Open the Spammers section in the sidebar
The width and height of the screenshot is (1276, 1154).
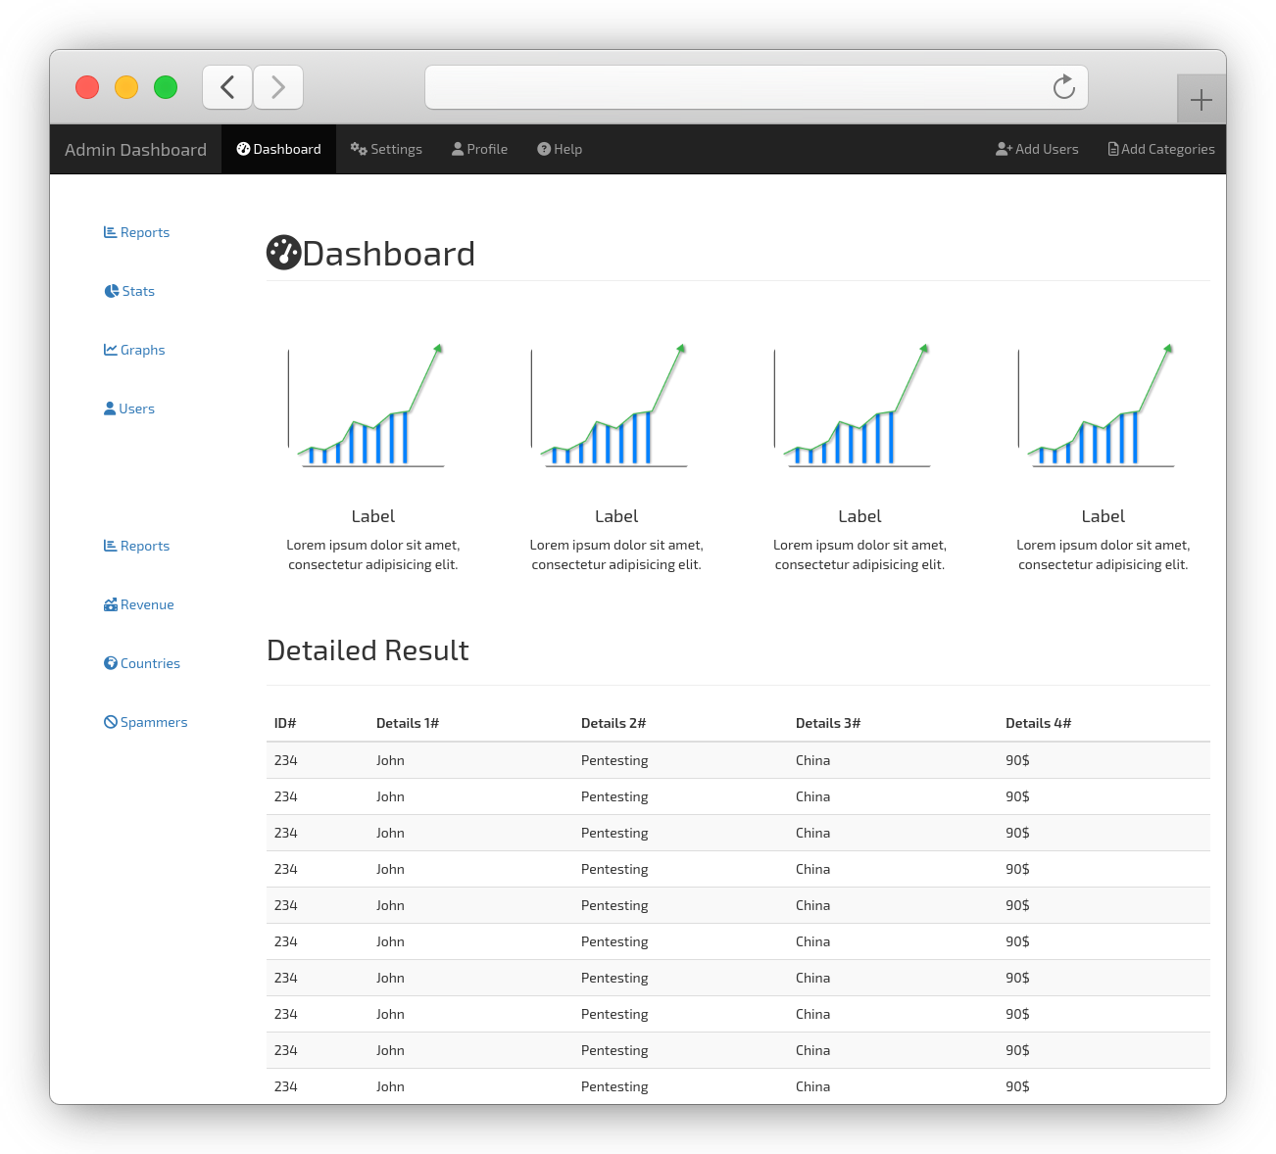pyautogui.click(x=153, y=721)
